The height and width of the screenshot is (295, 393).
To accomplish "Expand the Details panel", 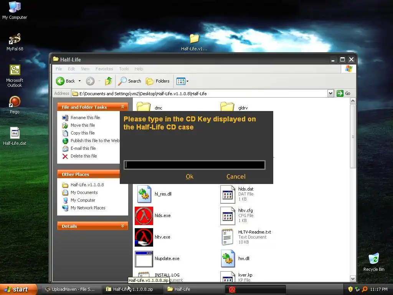I will (122, 226).
